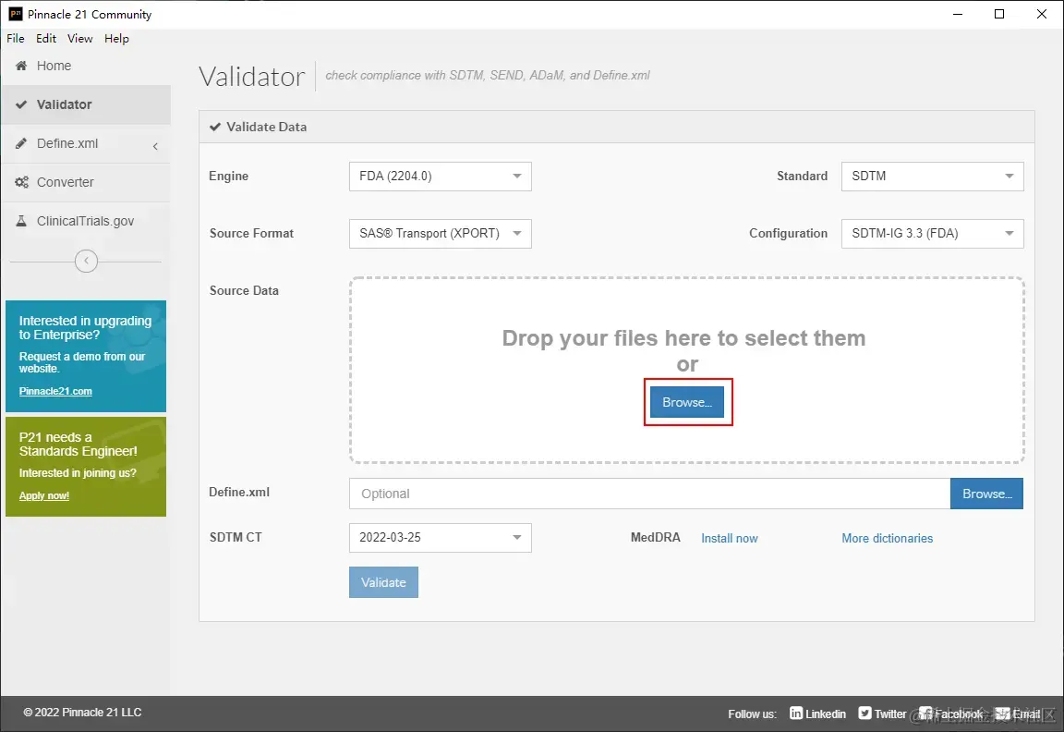The height and width of the screenshot is (732, 1064).
Task: Open More dictionaries link
Action: tap(887, 539)
